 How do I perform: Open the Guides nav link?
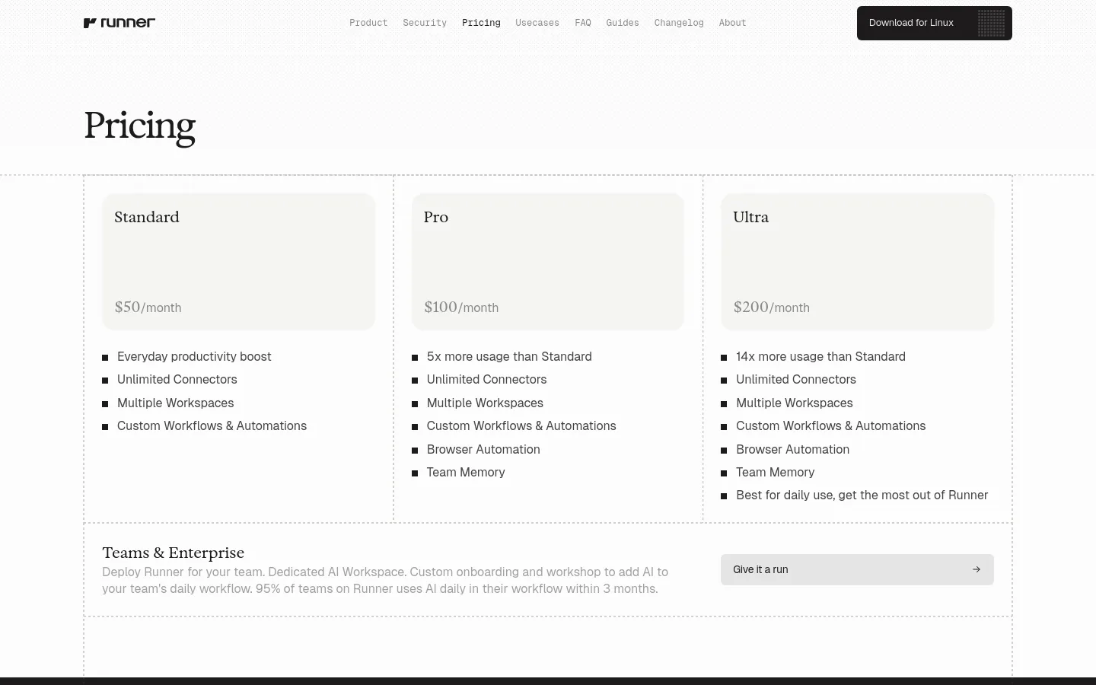click(623, 23)
